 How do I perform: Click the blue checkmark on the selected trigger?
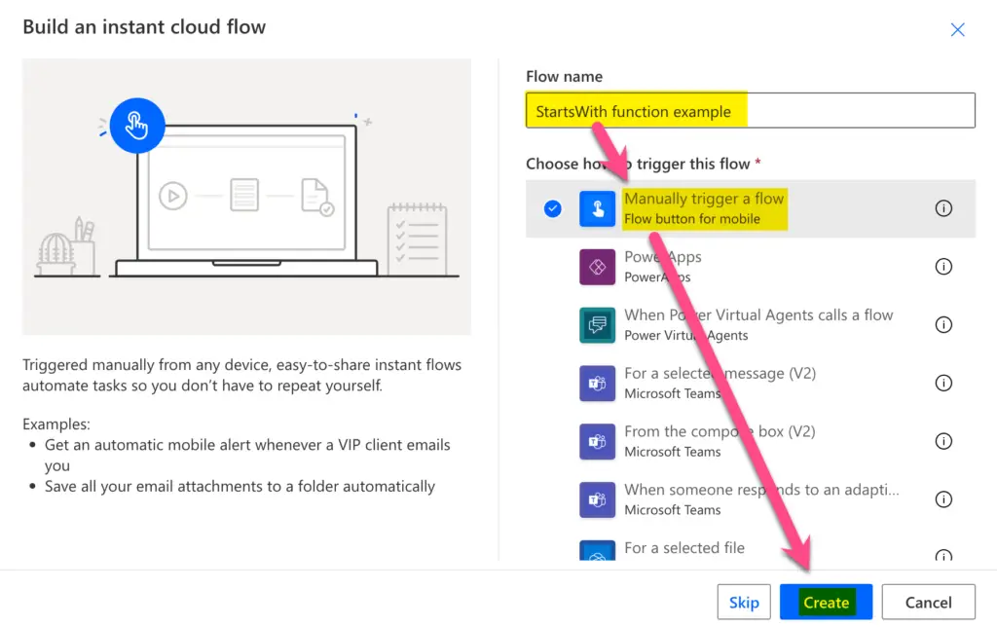(553, 207)
